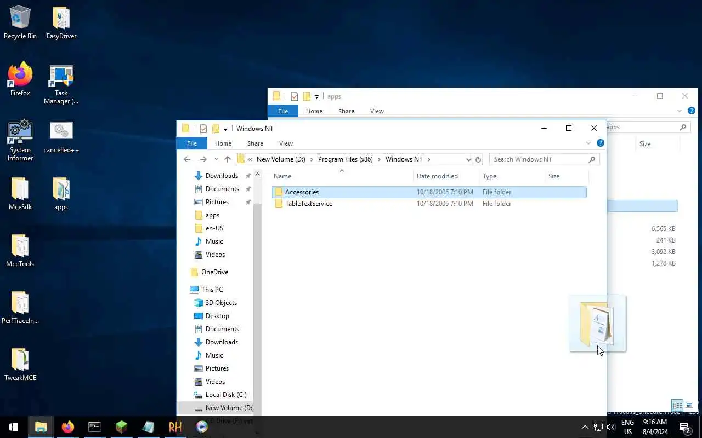The image size is (702, 438).
Task: Select the MceTools desktop folder
Action: tap(20, 250)
